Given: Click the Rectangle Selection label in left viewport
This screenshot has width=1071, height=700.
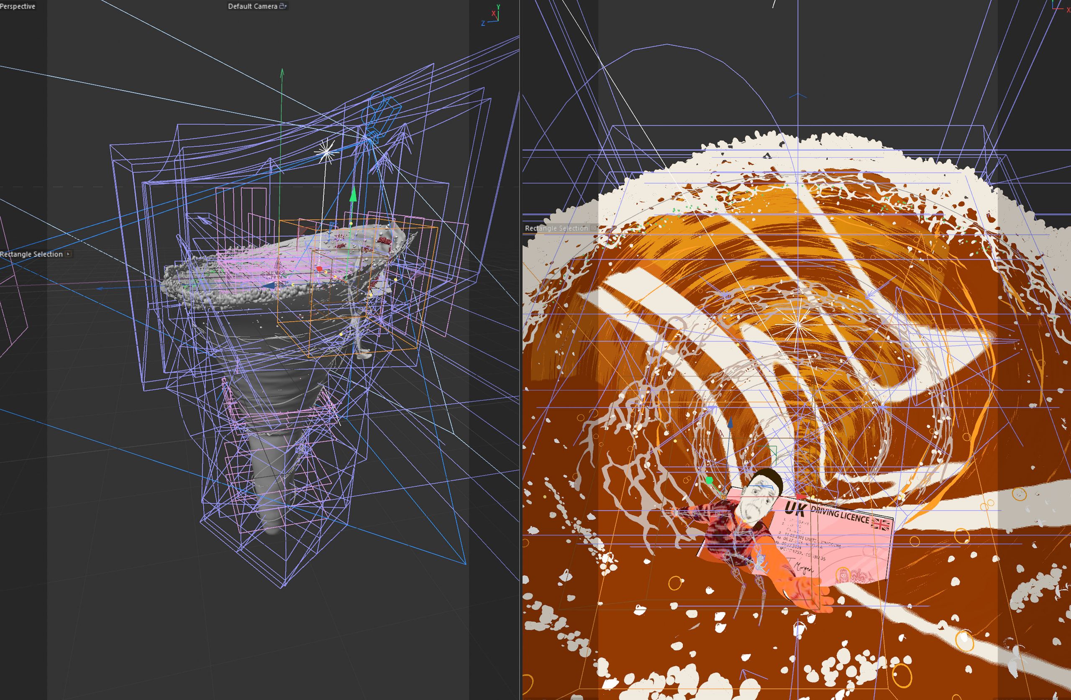Looking at the screenshot, I should (x=31, y=254).
